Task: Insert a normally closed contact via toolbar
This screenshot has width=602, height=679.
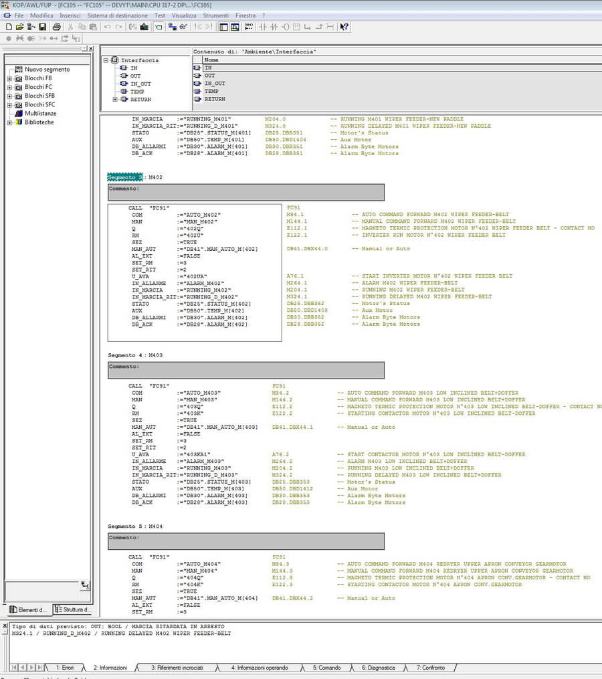Action: tap(274, 27)
